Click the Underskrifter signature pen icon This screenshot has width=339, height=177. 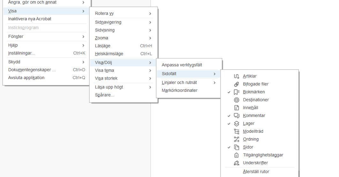click(x=237, y=163)
